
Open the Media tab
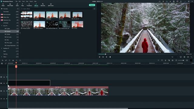[x=3, y=5]
